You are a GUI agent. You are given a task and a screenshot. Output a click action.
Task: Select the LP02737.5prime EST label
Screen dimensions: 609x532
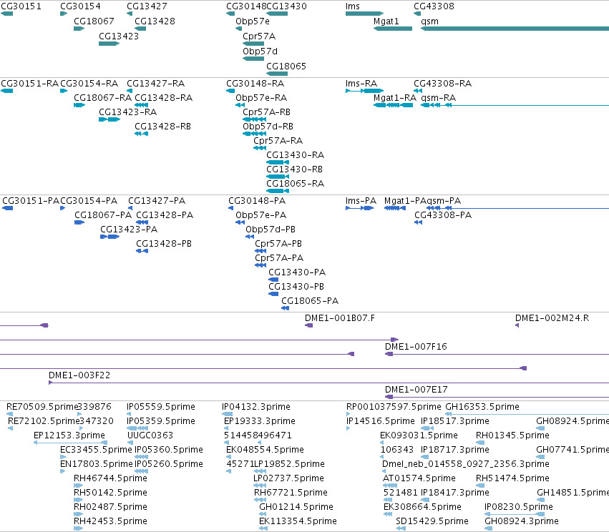click(288, 478)
